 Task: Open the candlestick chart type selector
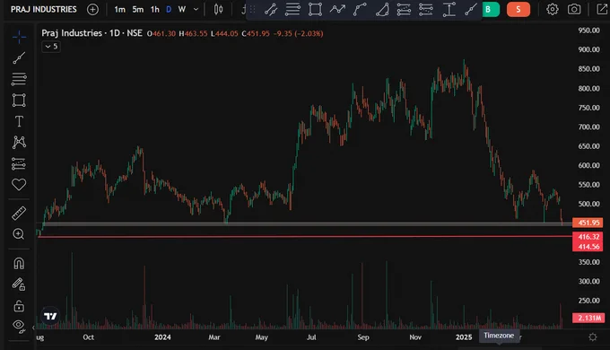pyautogui.click(x=218, y=9)
